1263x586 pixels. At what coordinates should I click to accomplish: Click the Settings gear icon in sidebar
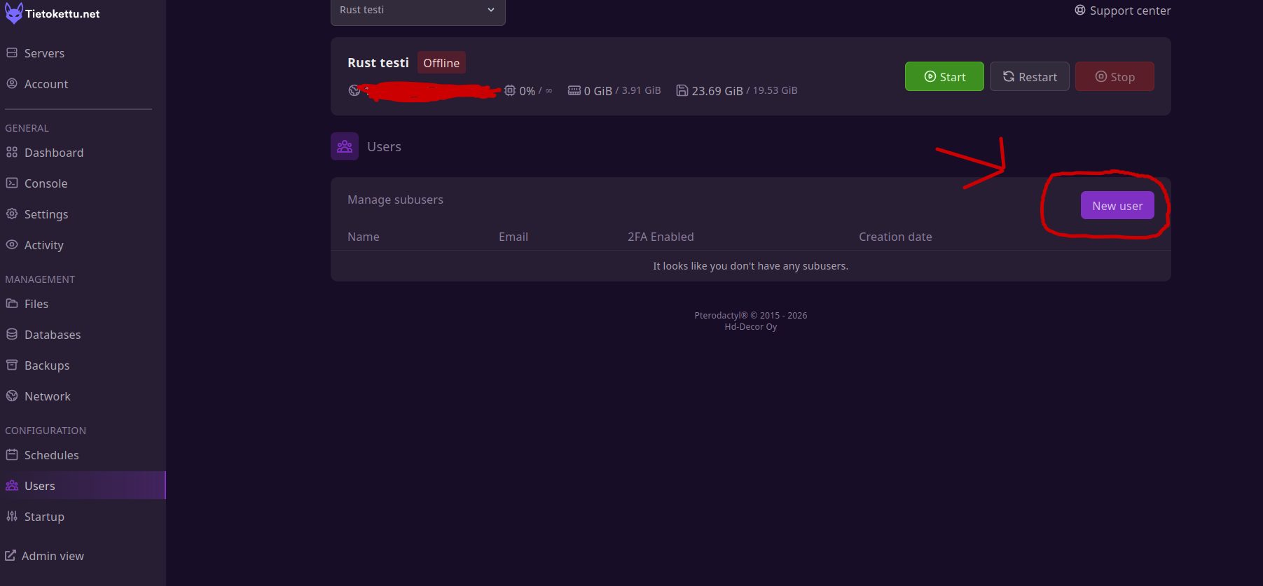tap(12, 214)
